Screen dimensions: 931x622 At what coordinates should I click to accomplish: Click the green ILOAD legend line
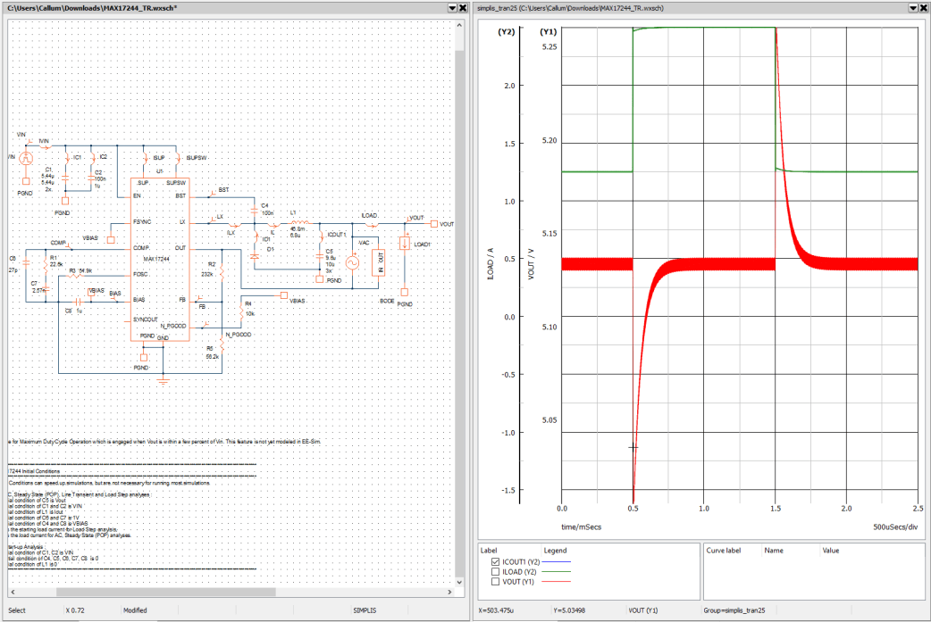pyautogui.click(x=557, y=572)
